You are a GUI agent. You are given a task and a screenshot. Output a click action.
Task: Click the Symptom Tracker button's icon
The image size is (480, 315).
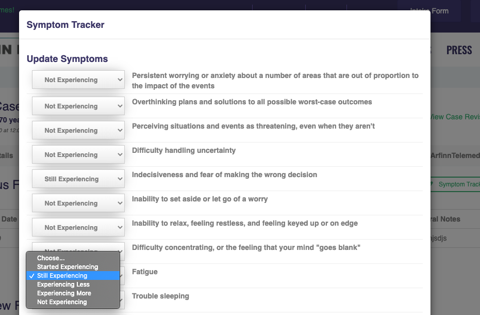click(433, 184)
